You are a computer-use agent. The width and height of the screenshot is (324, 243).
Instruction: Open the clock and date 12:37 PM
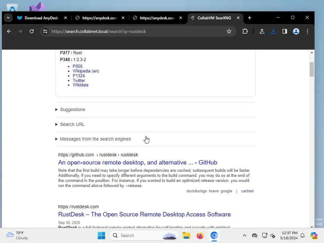tap(289, 235)
